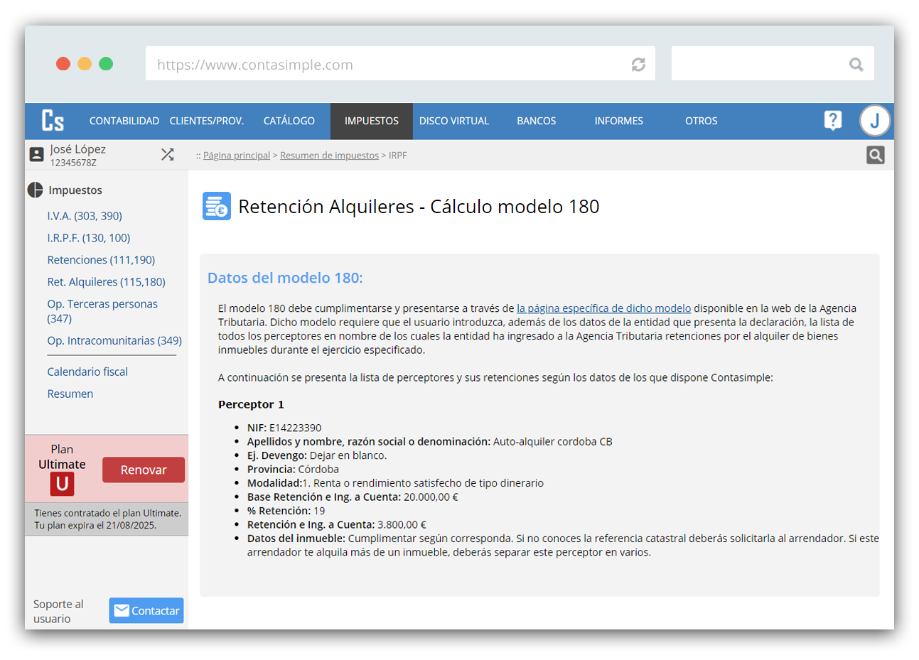Screen dimensions: 919x660
Task: Open the CONTABILIDAD menu
Action: coord(124,121)
